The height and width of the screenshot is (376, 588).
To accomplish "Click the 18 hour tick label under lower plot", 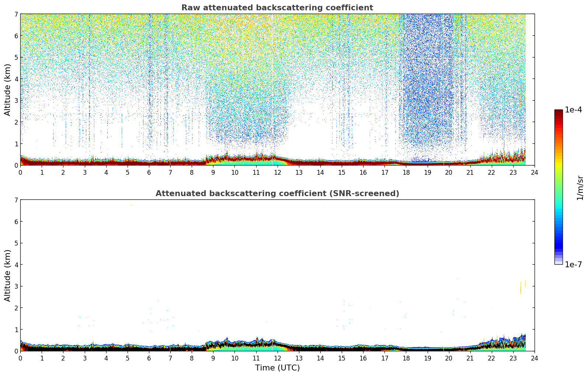I will [406, 358].
